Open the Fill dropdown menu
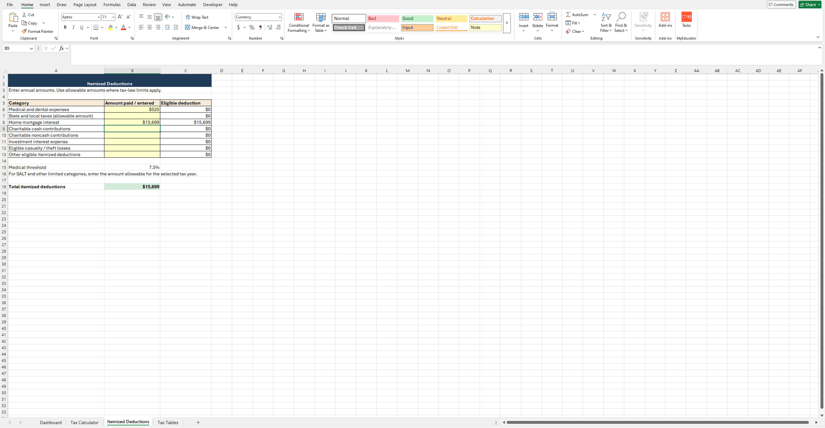 click(x=573, y=23)
